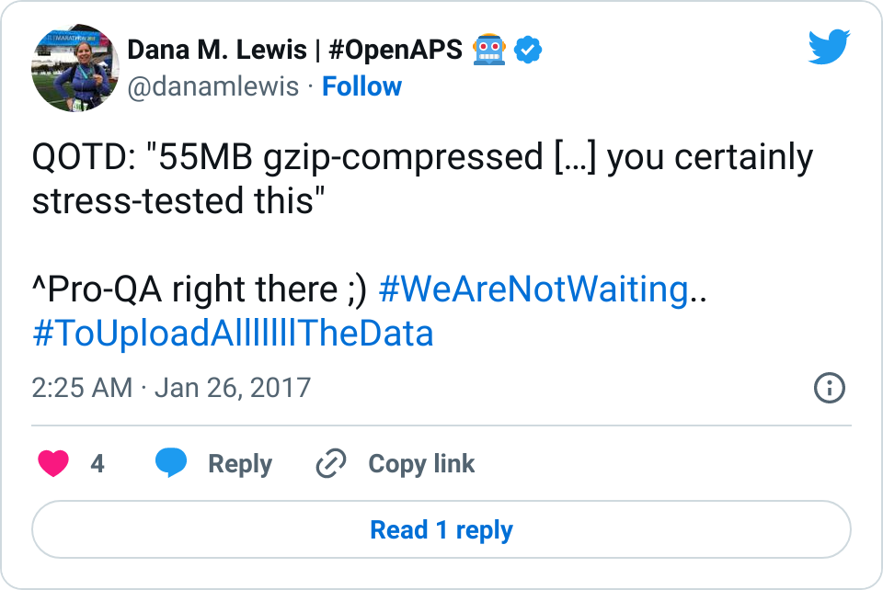Follow @danamlewis via the Follow button
Screen dimensions: 883x590
361,86
